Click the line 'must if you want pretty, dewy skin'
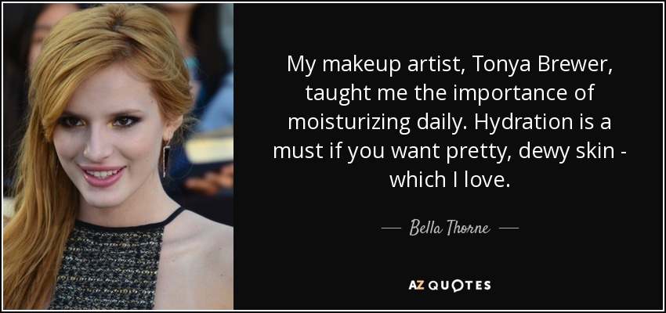This screenshot has height=313, width=666. click(444, 151)
